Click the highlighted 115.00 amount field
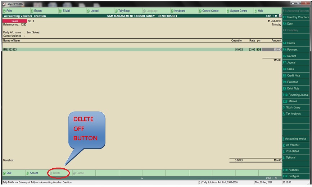 pos(272,50)
